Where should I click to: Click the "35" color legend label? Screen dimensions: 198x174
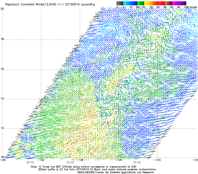pyautogui.click(x=165, y=7)
